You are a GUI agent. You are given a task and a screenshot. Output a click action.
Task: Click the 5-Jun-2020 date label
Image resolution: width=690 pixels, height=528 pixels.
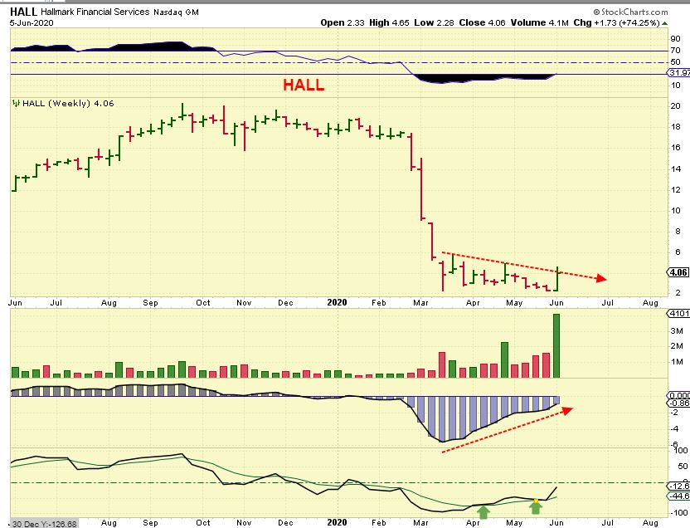tap(32, 23)
